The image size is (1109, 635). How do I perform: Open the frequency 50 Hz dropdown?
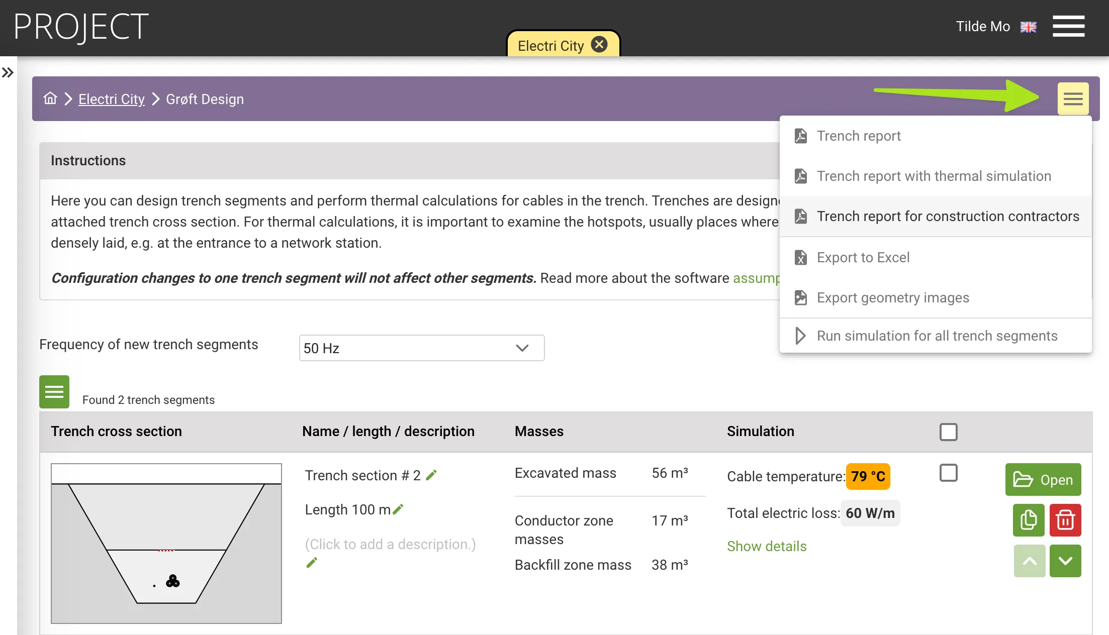(x=421, y=348)
